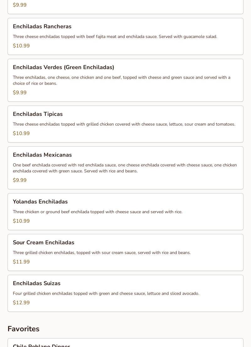Image resolution: width=251 pixels, height=347 pixels.
Task: Select the Enchiladas Tipicas item
Action: click(x=38, y=114)
